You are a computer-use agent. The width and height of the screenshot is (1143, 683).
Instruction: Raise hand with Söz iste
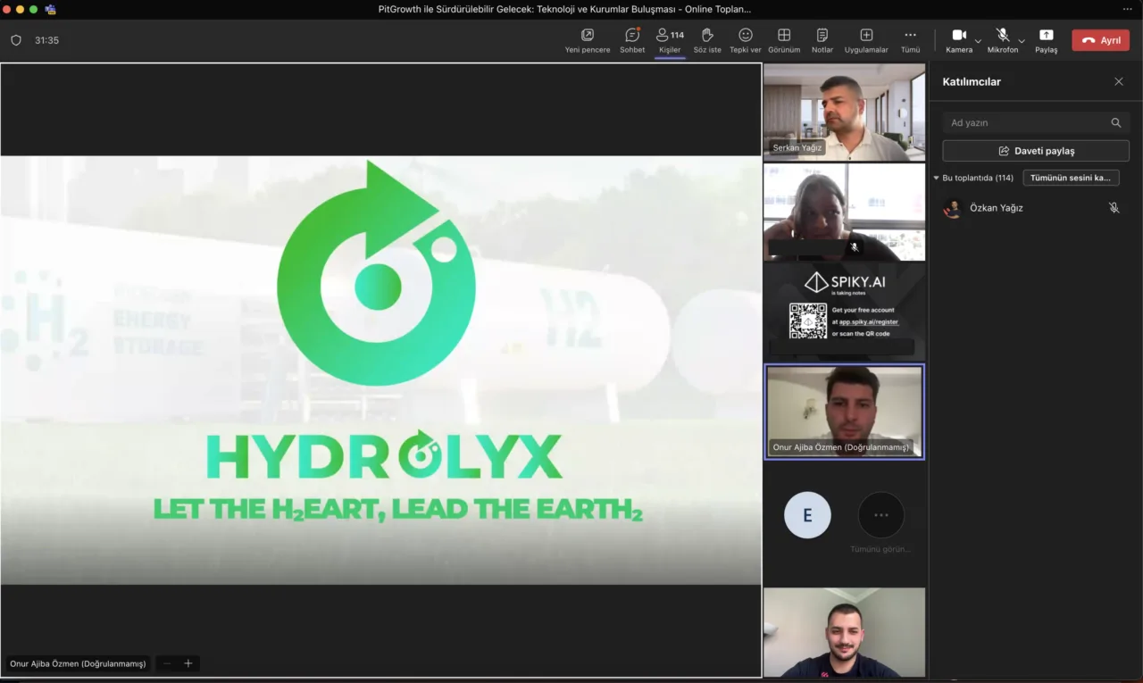[707, 40]
